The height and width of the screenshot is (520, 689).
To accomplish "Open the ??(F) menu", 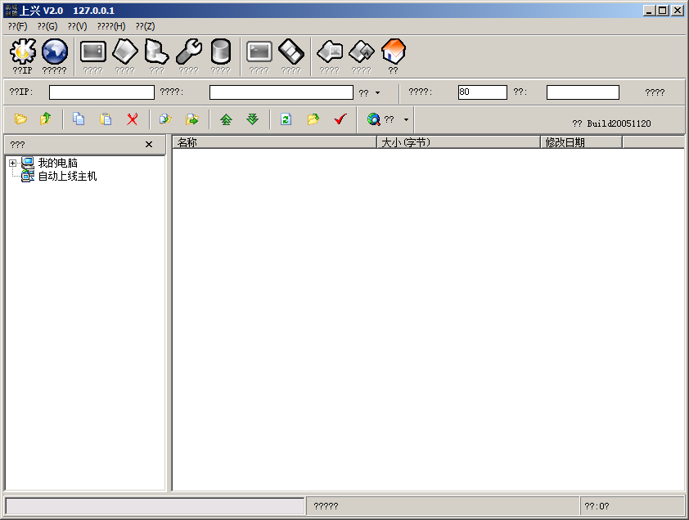I will pos(17,26).
